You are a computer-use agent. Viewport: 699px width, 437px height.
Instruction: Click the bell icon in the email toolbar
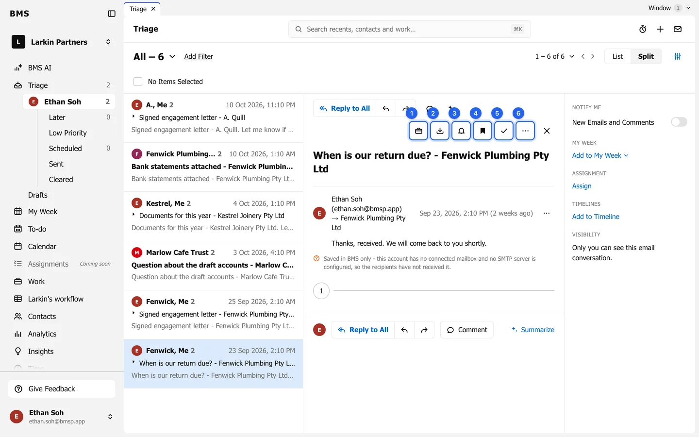pyautogui.click(x=461, y=131)
